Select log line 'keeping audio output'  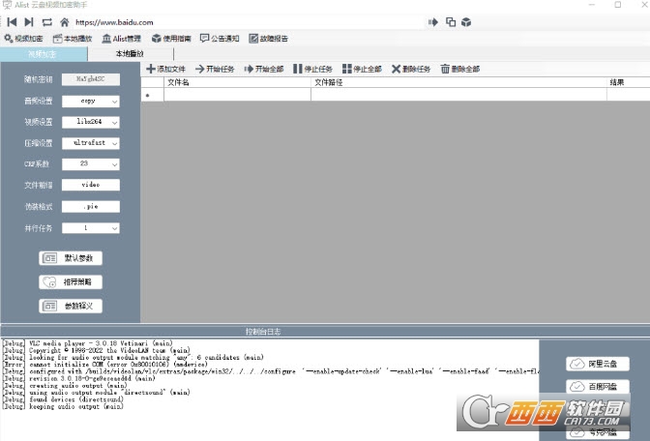click(63, 406)
